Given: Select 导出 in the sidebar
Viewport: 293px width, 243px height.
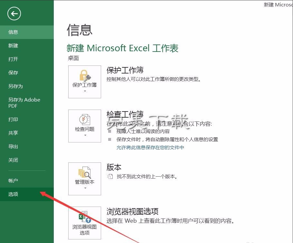Looking at the screenshot, I should coord(27,146).
